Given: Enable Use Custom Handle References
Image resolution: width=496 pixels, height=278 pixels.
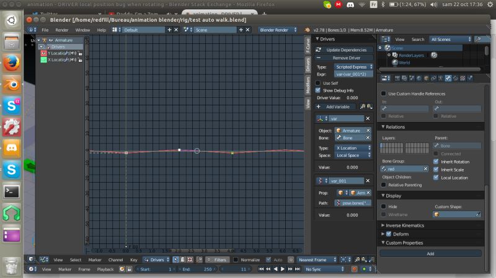Looking at the screenshot, I should (x=383, y=93).
